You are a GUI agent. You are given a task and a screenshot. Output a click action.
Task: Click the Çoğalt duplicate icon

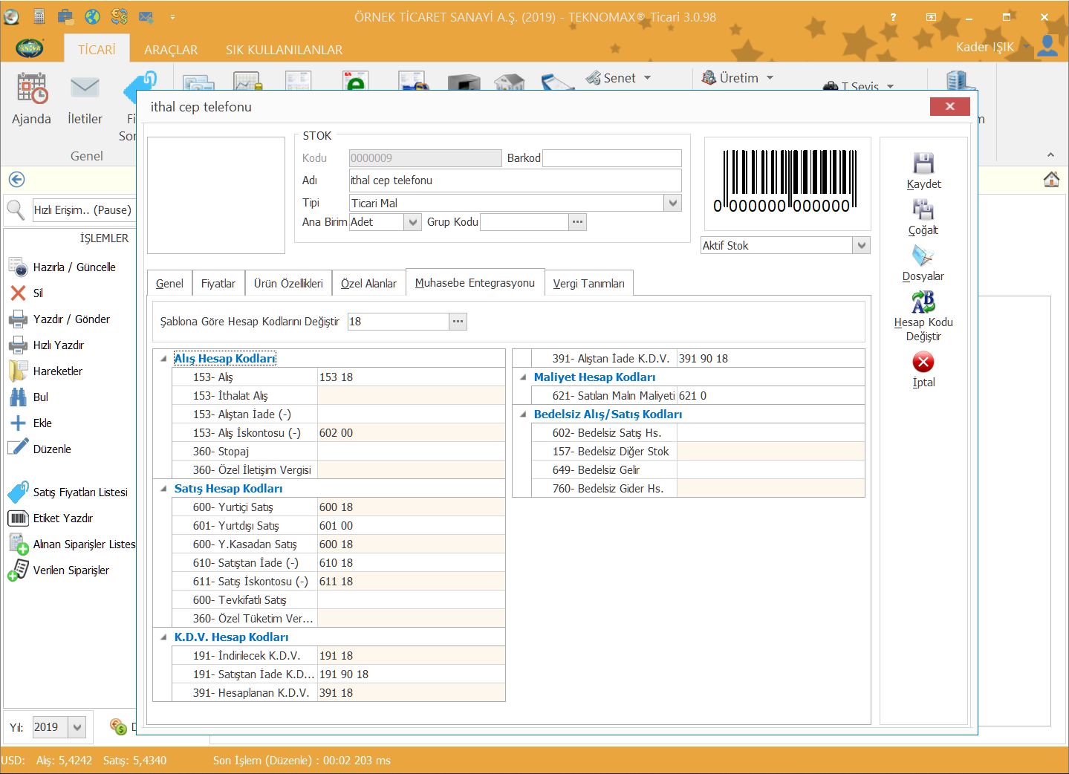point(923,209)
